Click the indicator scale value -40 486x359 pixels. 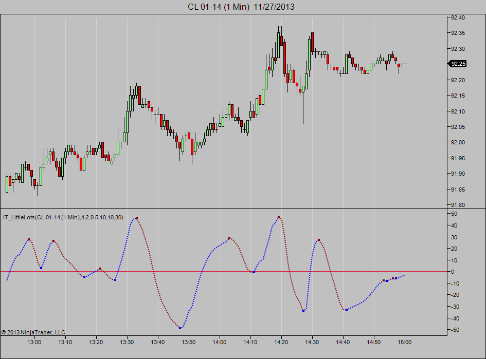455,318
